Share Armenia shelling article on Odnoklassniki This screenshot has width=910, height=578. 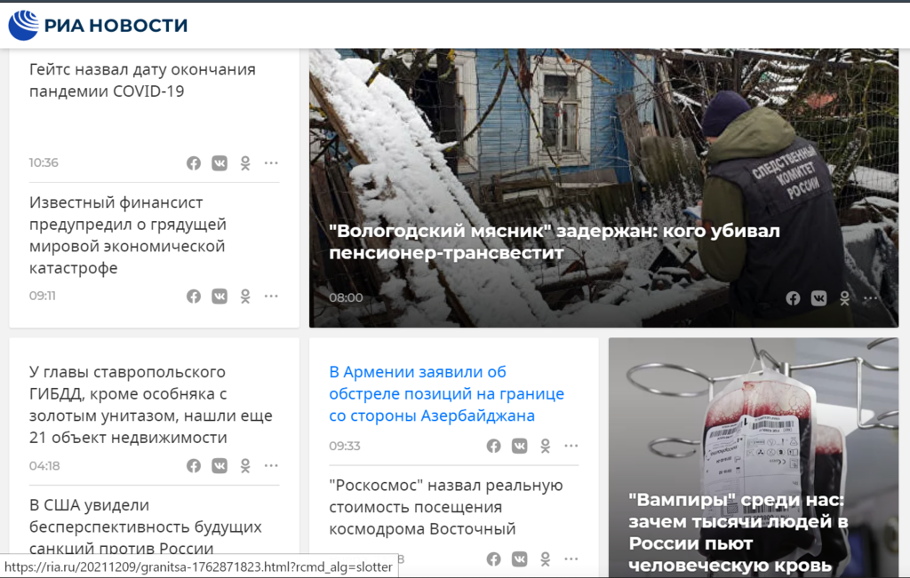click(546, 446)
